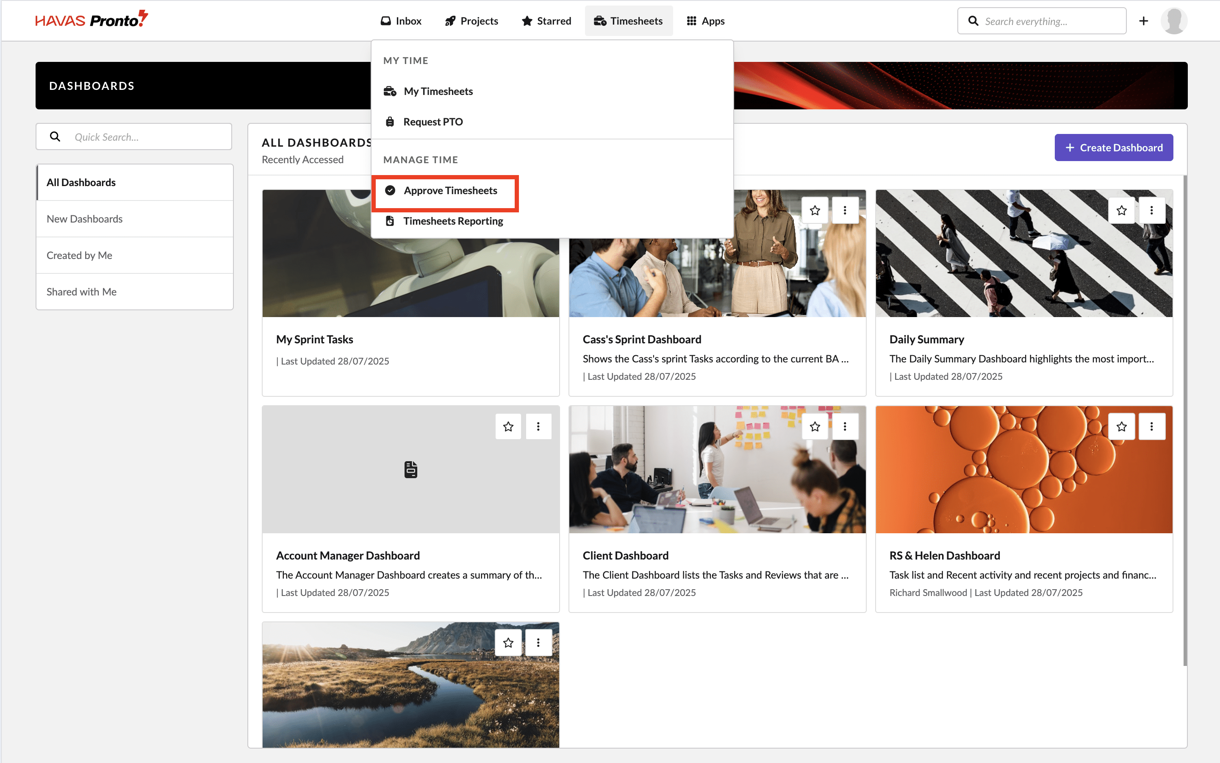
Task: Open options menu for Daily Summary
Action: point(1151,210)
